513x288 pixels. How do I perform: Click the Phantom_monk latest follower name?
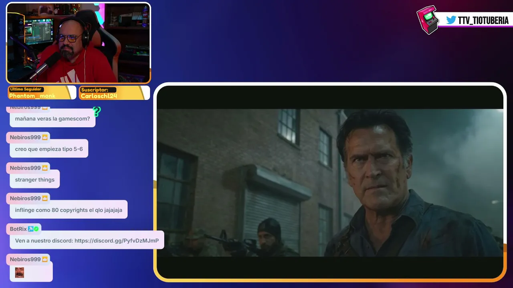pos(32,96)
